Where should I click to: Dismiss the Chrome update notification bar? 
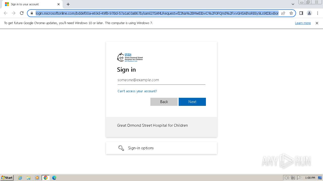pyautogui.click(x=317, y=23)
